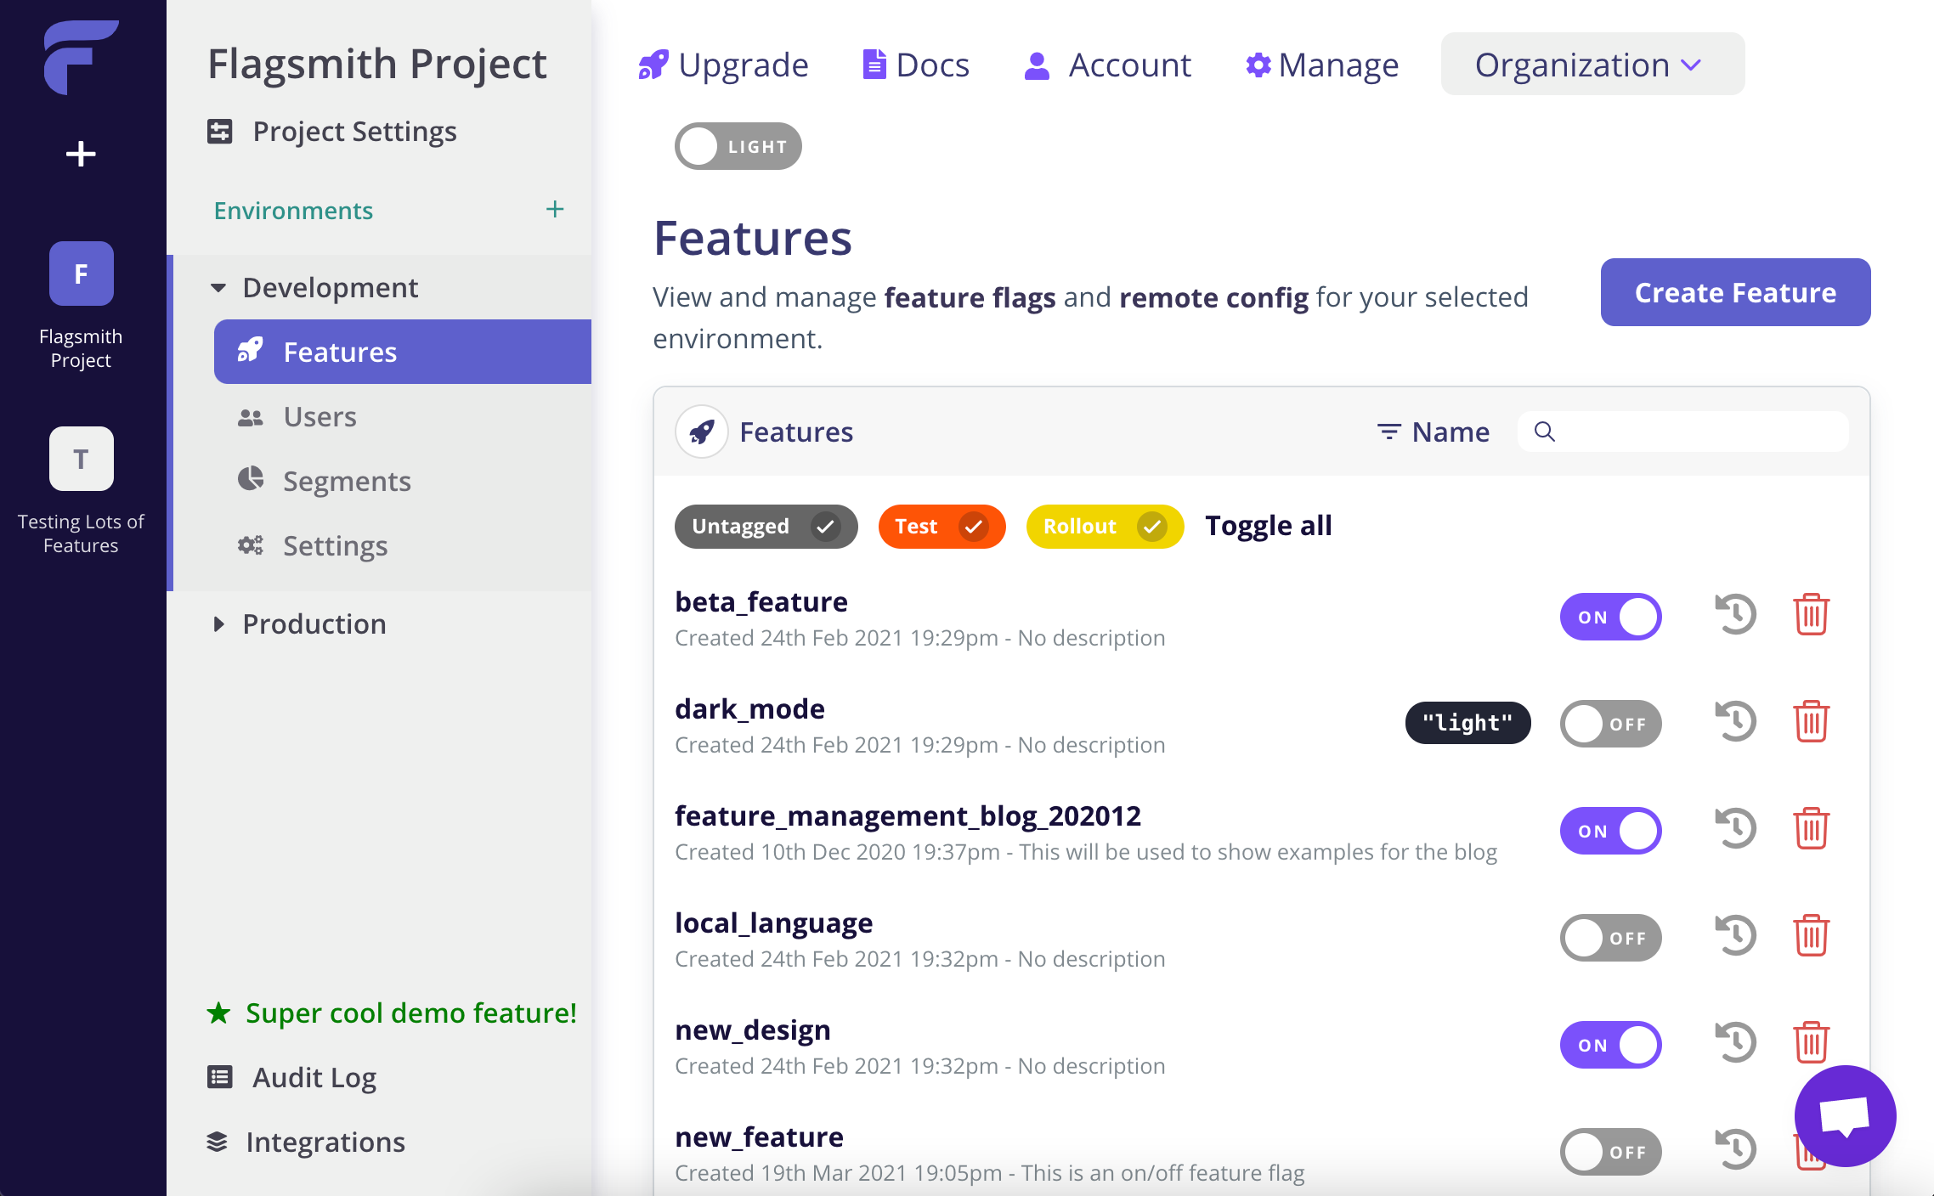1934x1196 pixels.
Task: Open environment Settings
Action: (x=402, y=545)
